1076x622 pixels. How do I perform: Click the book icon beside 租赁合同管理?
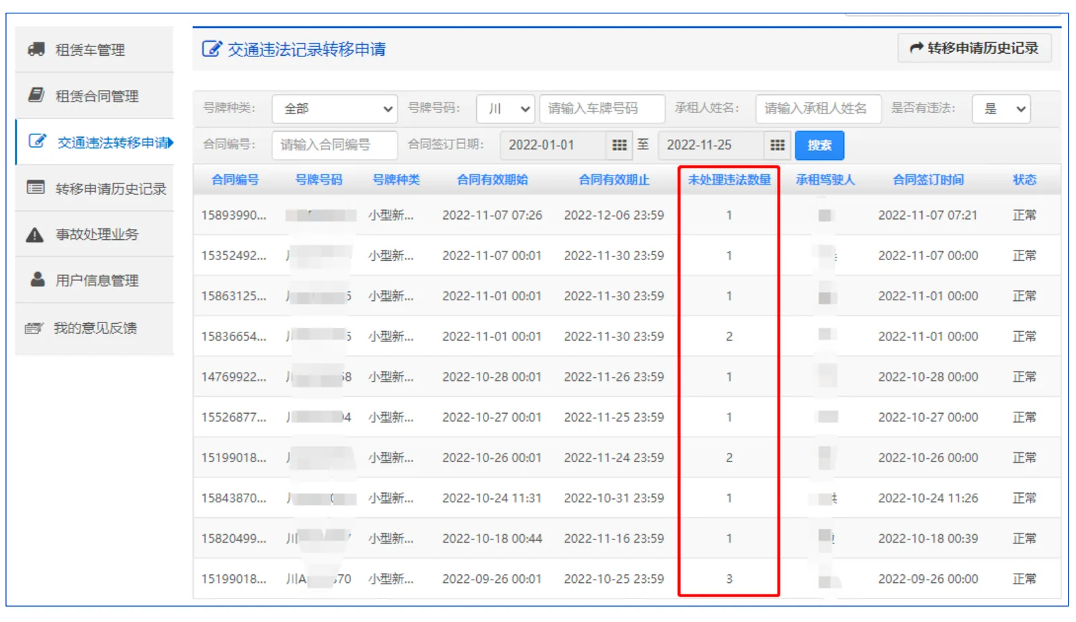(36, 95)
